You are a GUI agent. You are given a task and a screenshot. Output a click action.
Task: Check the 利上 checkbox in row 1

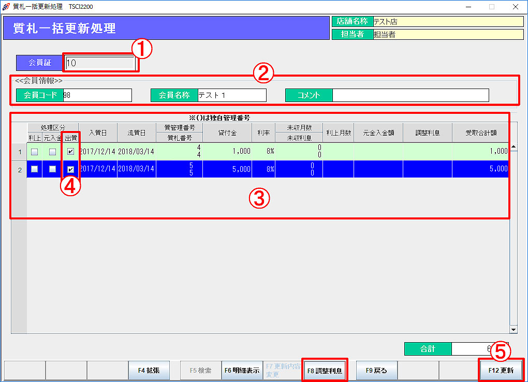tap(35, 152)
